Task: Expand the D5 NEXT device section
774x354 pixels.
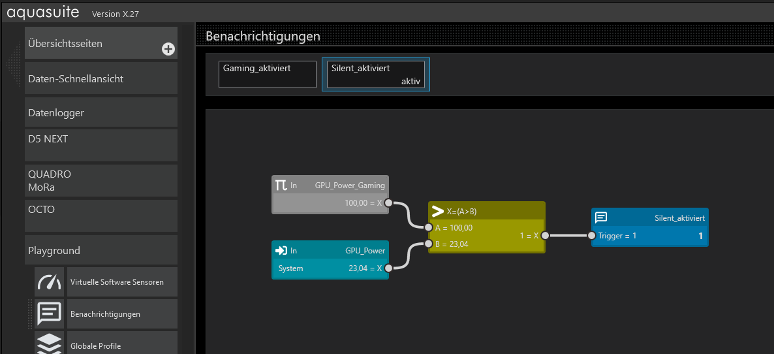Action: [101, 145]
